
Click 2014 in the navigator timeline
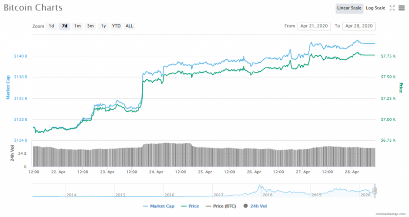tap(71, 195)
